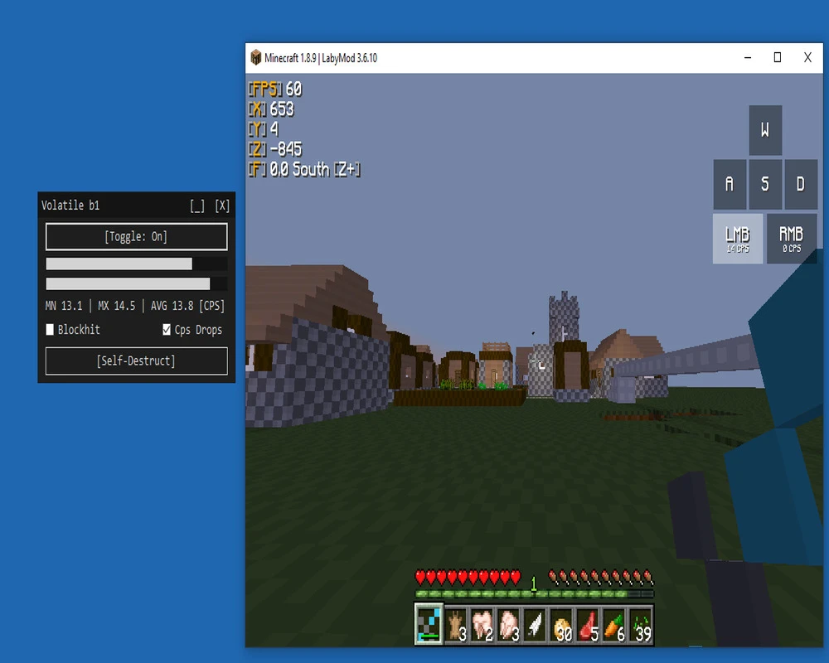Image resolution: width=829 pixels, height=663 pixels.
Task: Click the Minecraft grass block title bar icon
Action: (x=255, y=58)
